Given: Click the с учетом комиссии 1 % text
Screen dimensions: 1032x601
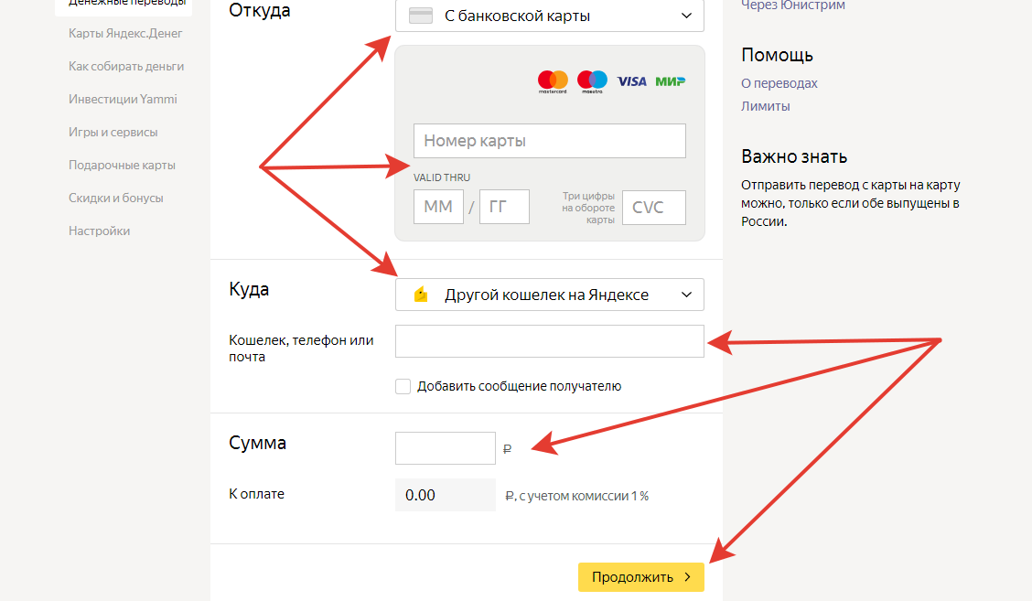Looking at the screenshot, I should 584,497.
